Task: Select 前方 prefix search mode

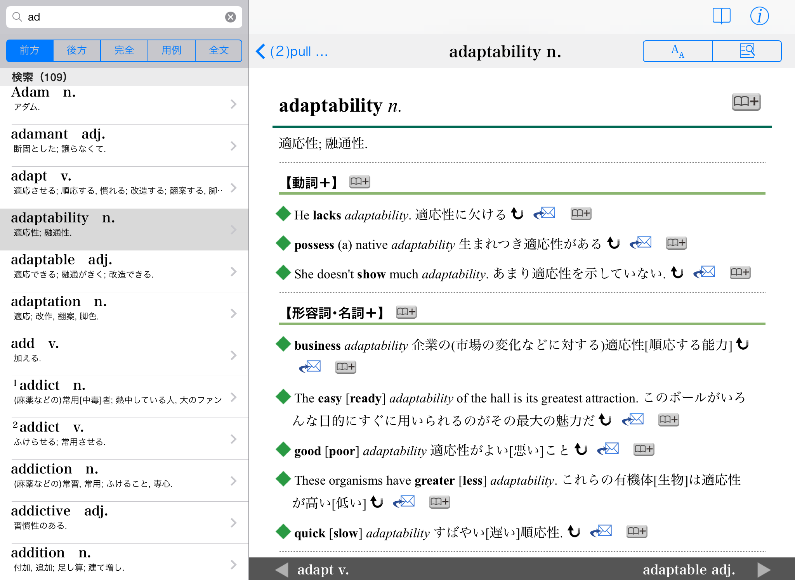Action: coord(30,50)
